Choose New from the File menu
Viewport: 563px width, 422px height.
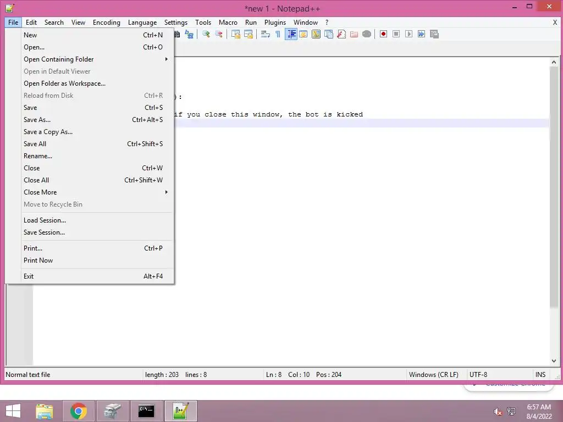[x=93, y=35]
